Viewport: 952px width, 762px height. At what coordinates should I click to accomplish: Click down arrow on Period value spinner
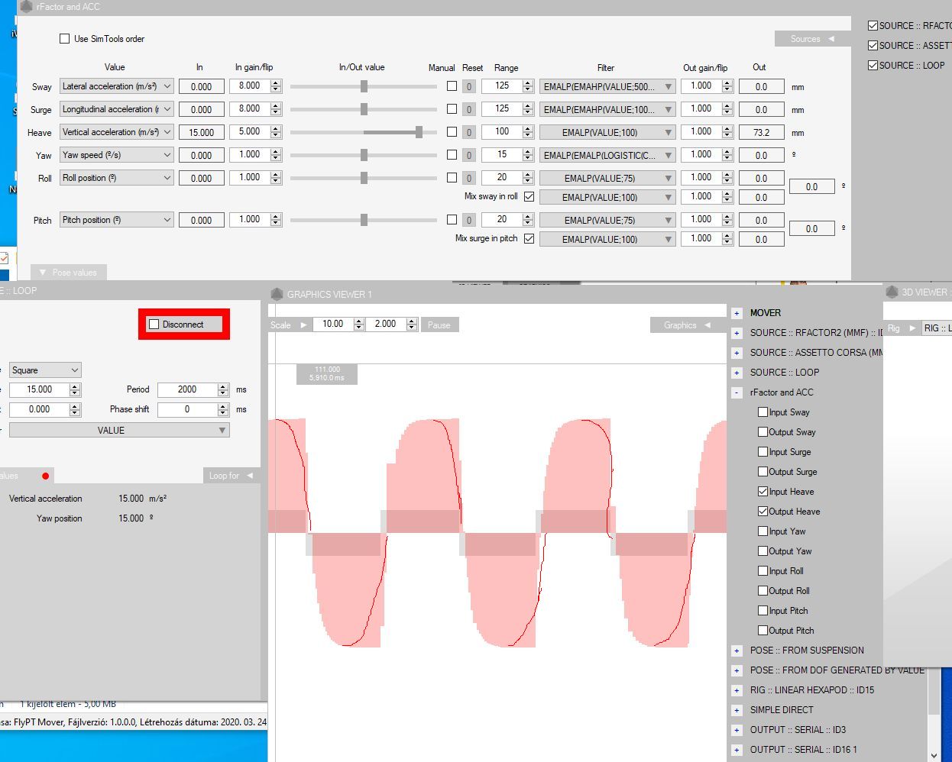[x=223, y=393]
